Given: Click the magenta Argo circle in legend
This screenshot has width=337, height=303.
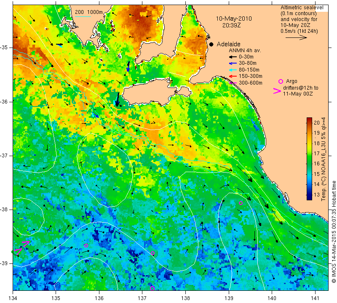Looking at the screenshot, I should click(281, 81).
